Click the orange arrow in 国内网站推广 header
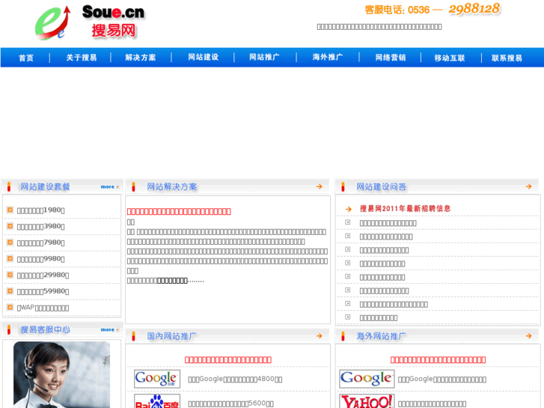Viewport: 544px width, 408px height. point(320,336)
